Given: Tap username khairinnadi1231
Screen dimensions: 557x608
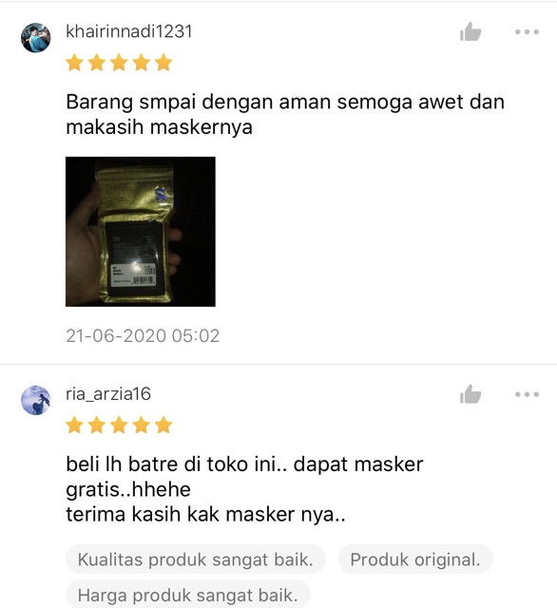Looking at the screenshot, I should (x=128, y=31).
